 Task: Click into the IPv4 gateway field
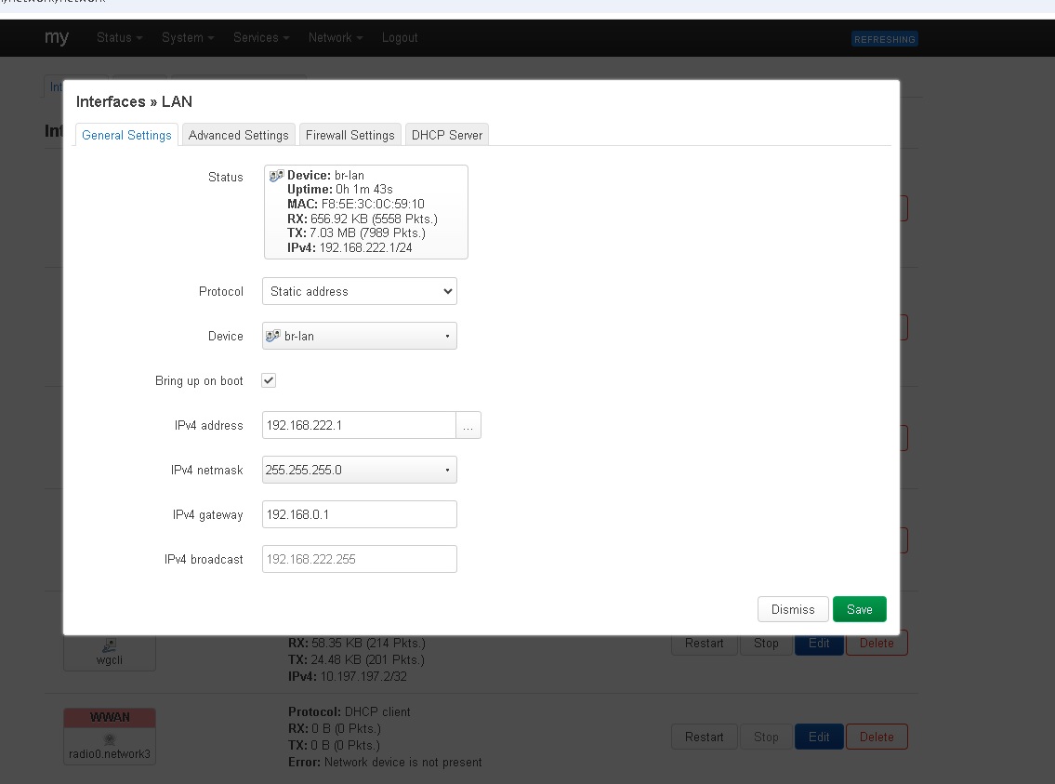360,514
